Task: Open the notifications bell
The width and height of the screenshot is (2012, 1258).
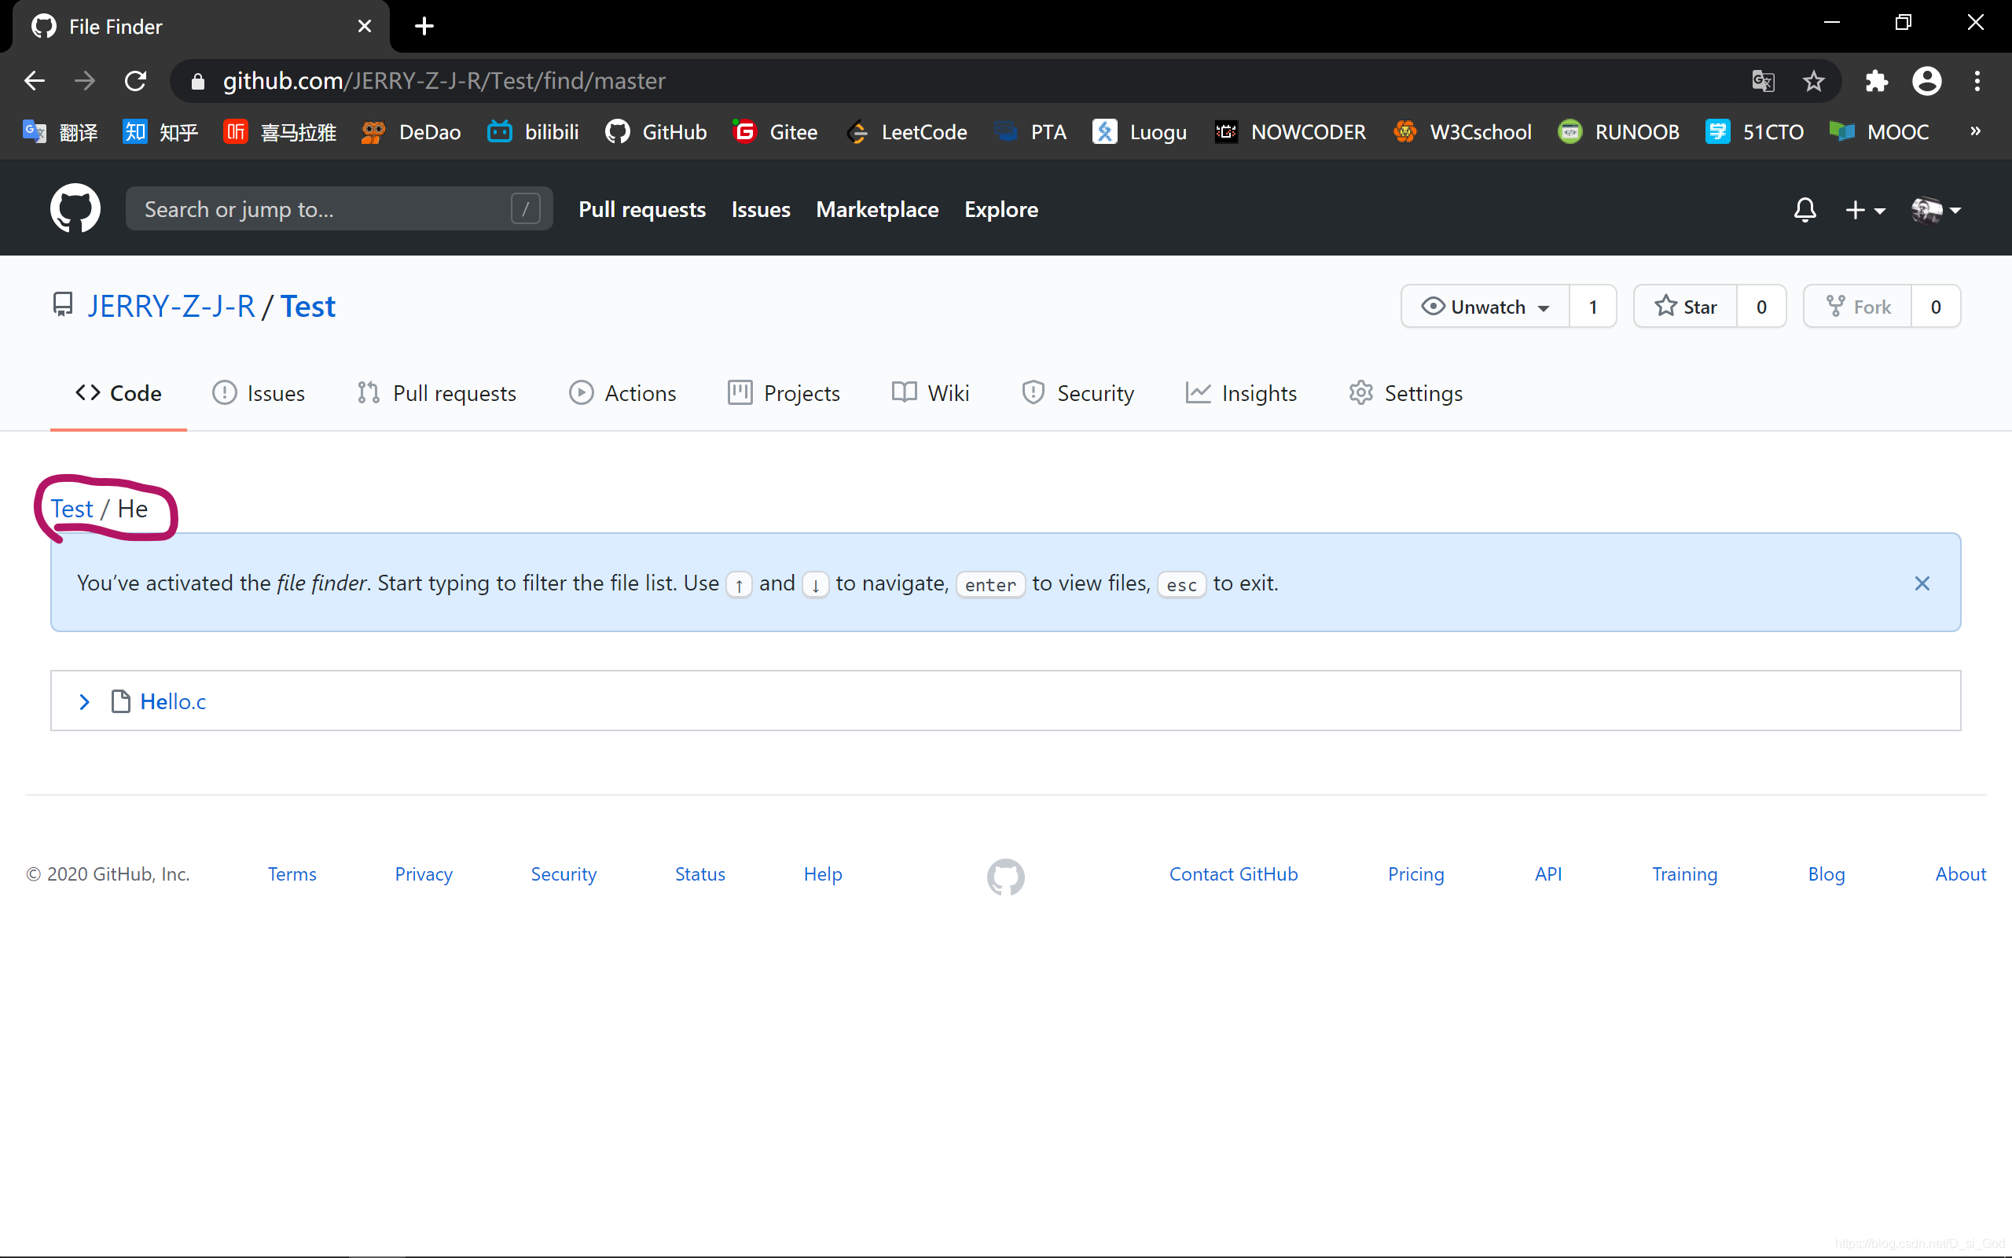Action: (x=1805, y=210)
